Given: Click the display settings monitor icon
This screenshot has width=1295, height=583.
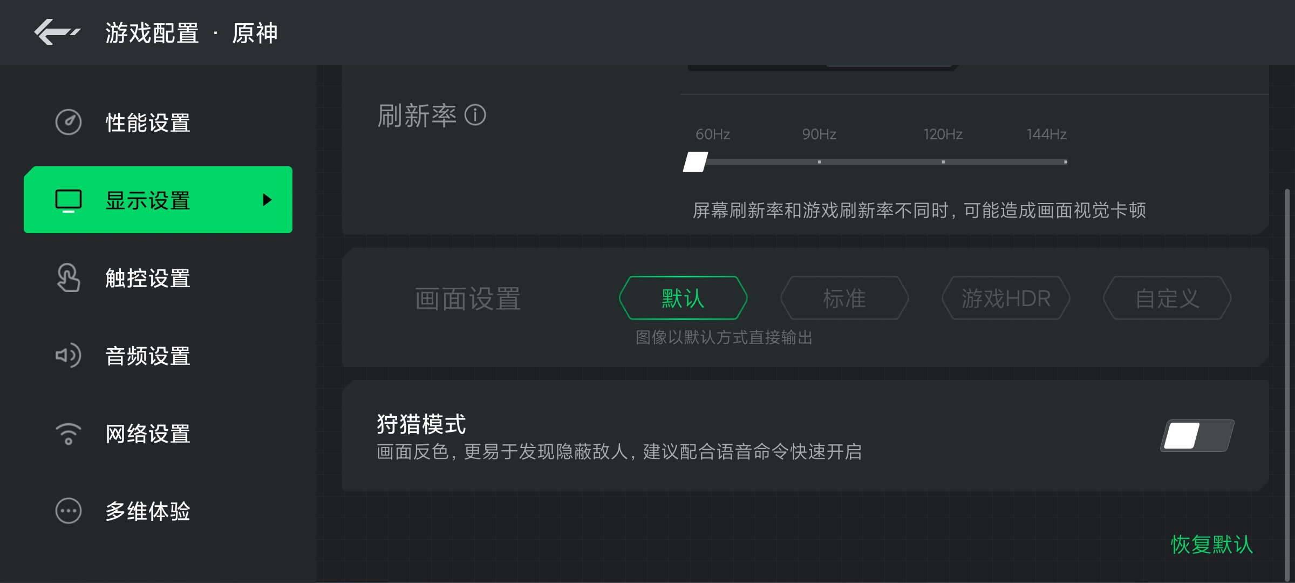Looking at the screenshot, I should (x=69, y=200).
